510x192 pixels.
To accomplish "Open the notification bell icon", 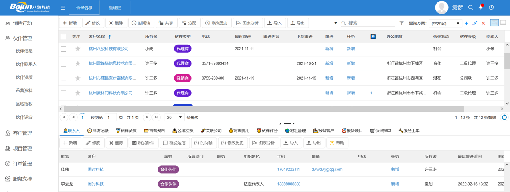I will [481, 7].
